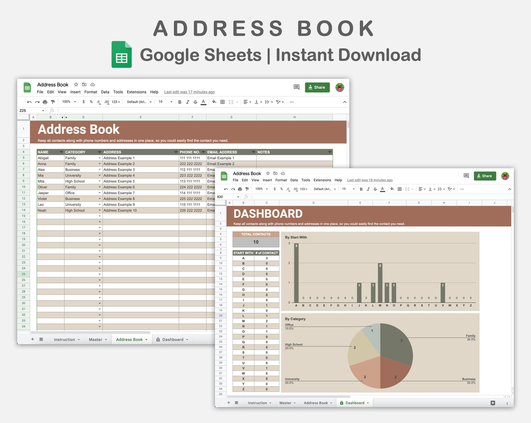Select the Paint format tool
This screenshot has width=531, height=423.
53,102
